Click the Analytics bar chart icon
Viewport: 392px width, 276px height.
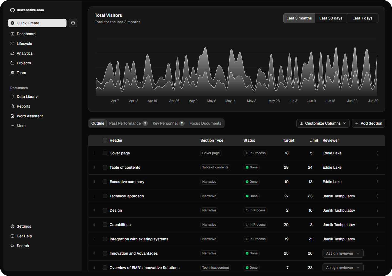(x=12, y=53)
